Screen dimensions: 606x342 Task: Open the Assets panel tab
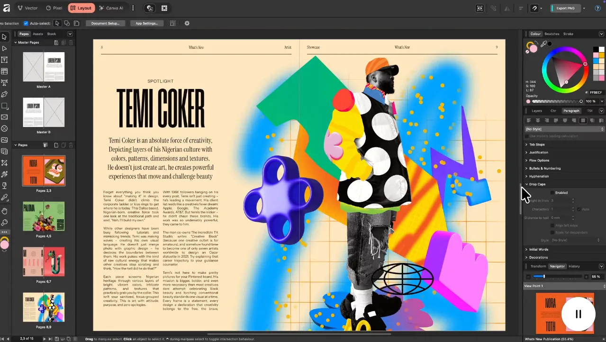[x=38, y=34]
